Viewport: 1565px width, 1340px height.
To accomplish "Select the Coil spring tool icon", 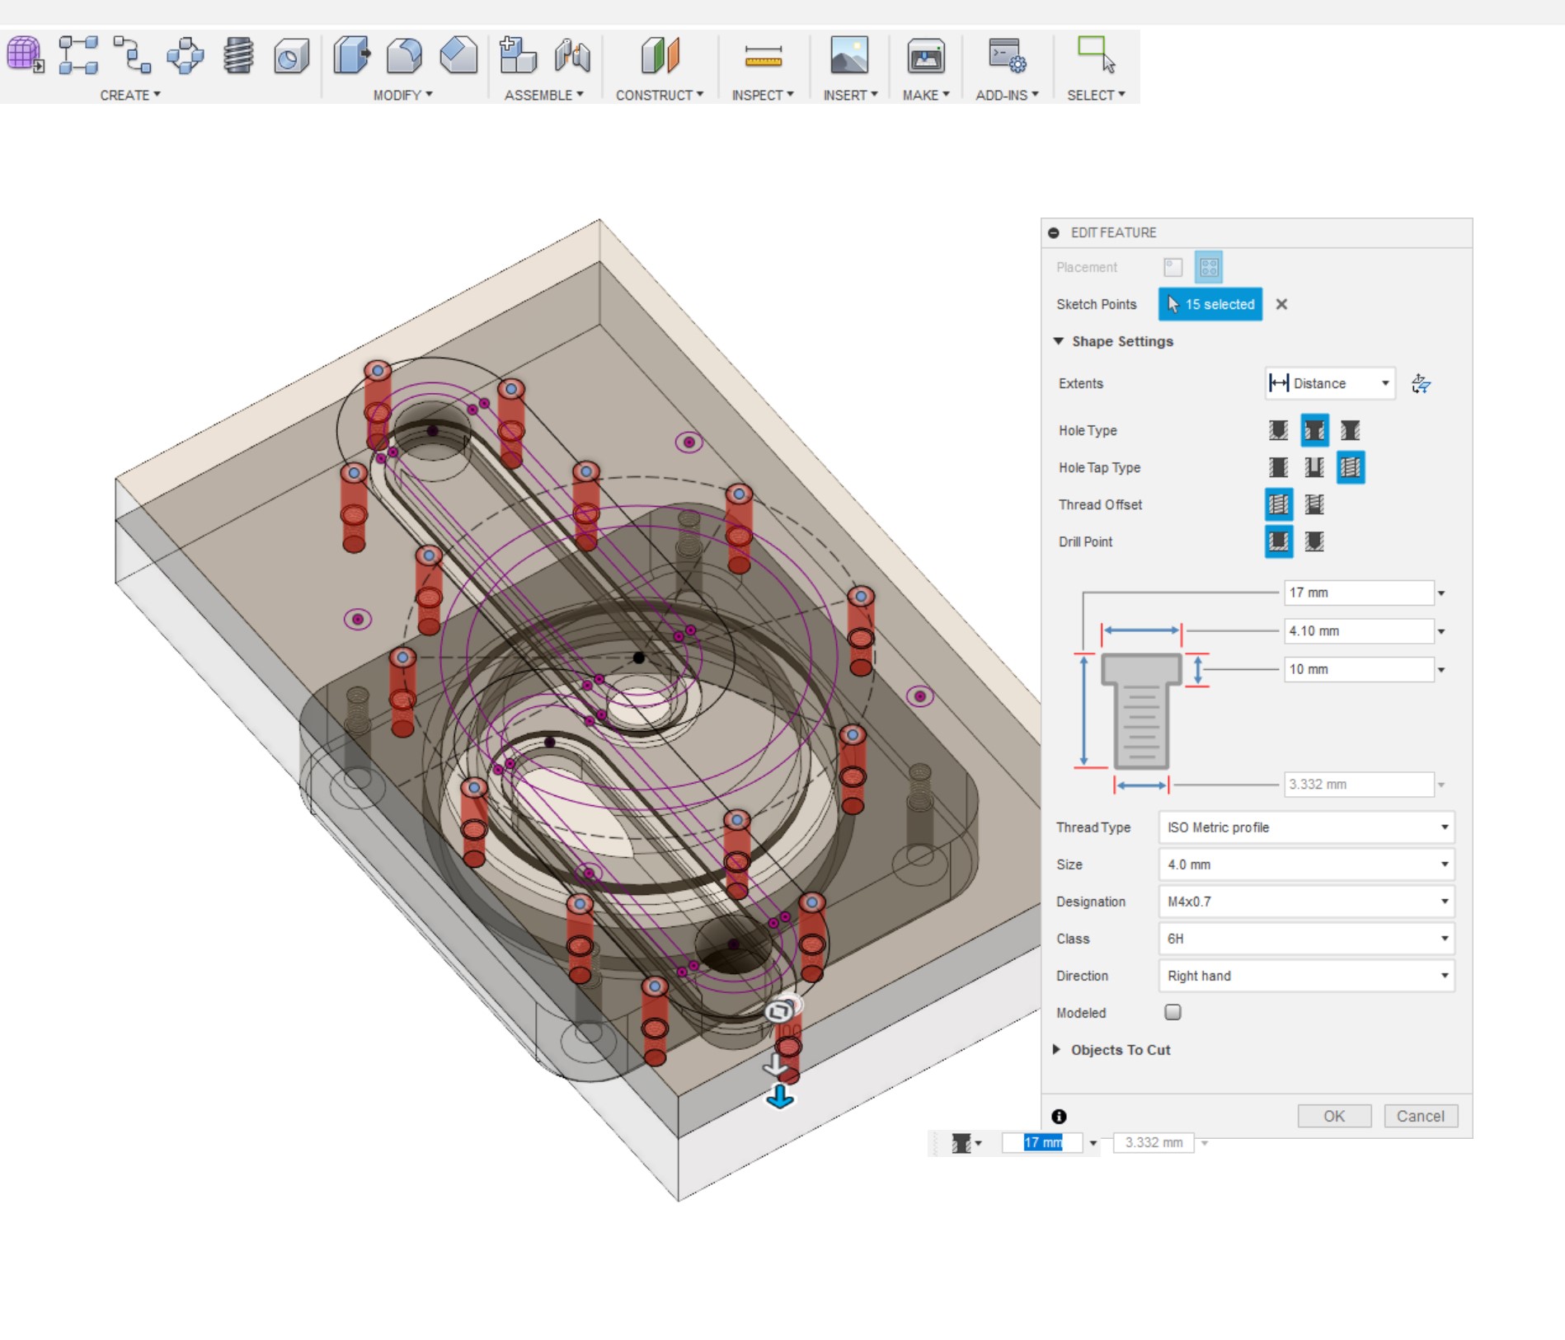I will (238, 56).
